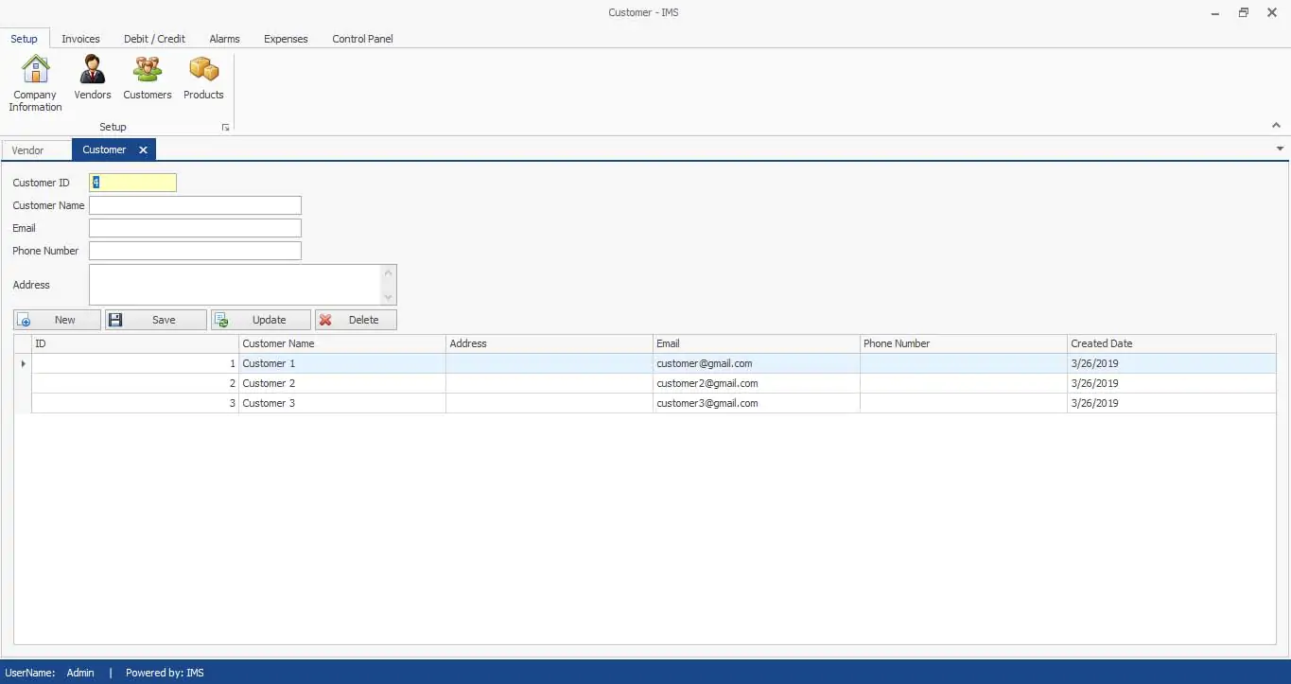Click the New customer button

(x=57, y=320)
